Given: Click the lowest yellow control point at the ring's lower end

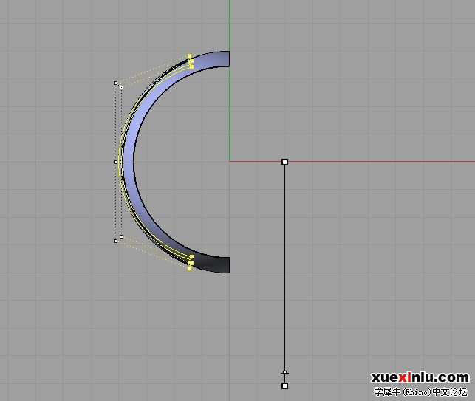Looking at the screenshot, I should (190, 268).
